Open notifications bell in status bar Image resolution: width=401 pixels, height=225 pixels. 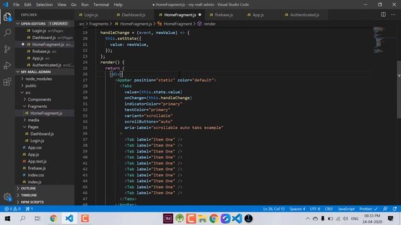click(x=395, y=209)
